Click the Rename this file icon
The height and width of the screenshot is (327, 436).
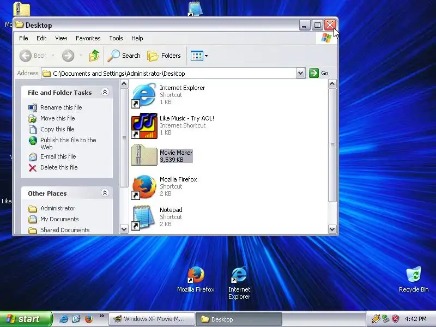pyautogui.click(x=33, y=107)
